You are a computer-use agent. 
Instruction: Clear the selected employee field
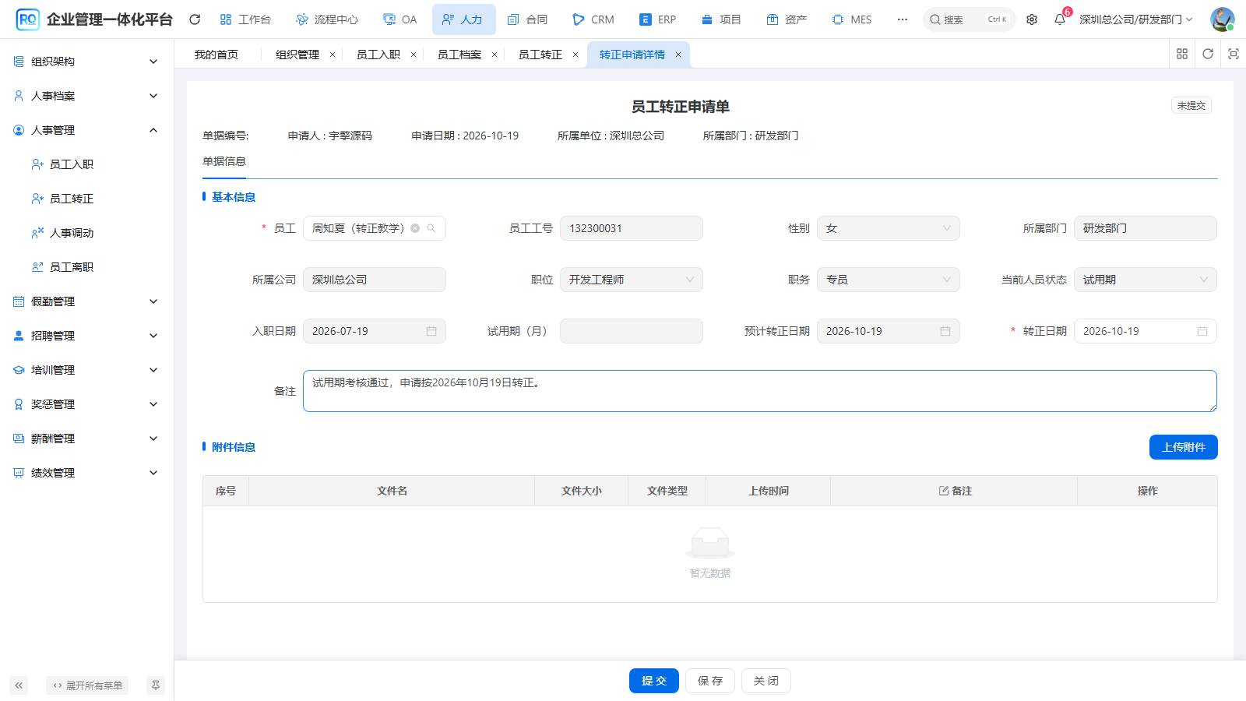point(415,228)
